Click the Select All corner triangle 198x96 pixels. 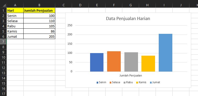click(4, 5)
